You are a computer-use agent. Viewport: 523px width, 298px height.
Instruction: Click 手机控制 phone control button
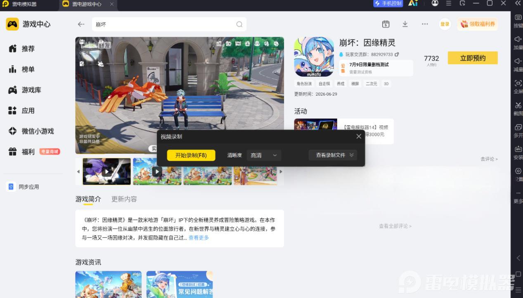click(388, 4)
